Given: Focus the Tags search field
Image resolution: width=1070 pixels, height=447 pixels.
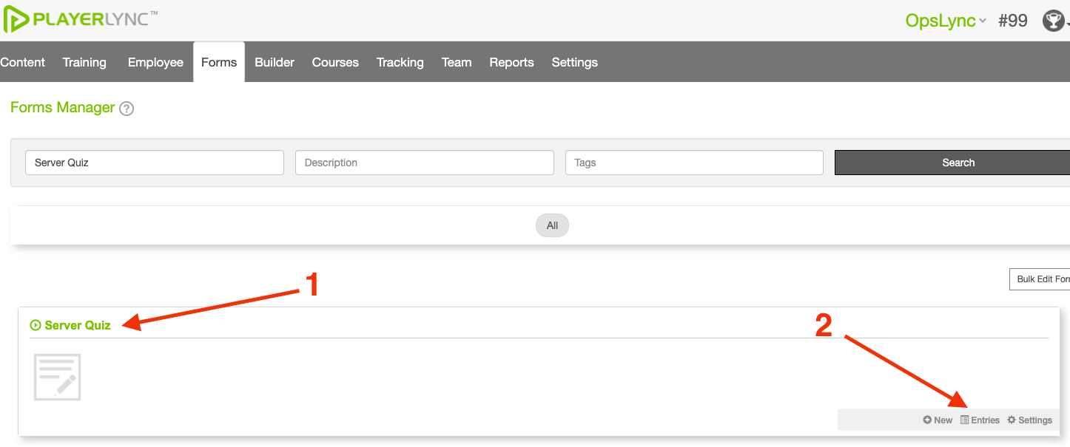Looking at the screenshot, I should pyautogui.click(x=694, y=163).
